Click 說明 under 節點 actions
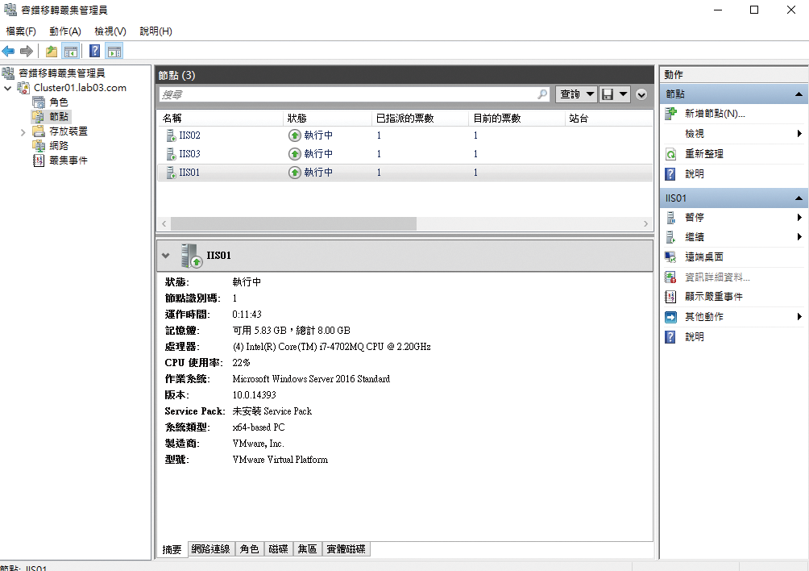The height and width of the screenshot is (571, 809). (694, 174)
